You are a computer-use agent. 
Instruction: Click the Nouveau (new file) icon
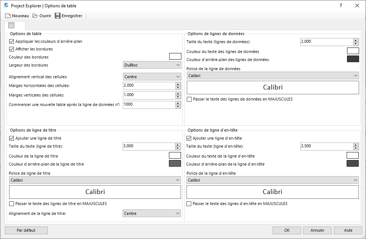(8, 16)
